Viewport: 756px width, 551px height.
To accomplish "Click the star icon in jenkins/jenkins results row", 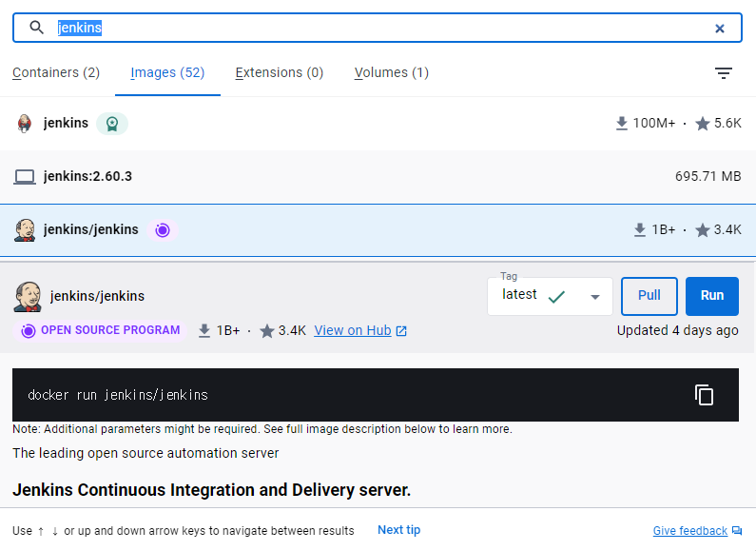I will (703, 230).
